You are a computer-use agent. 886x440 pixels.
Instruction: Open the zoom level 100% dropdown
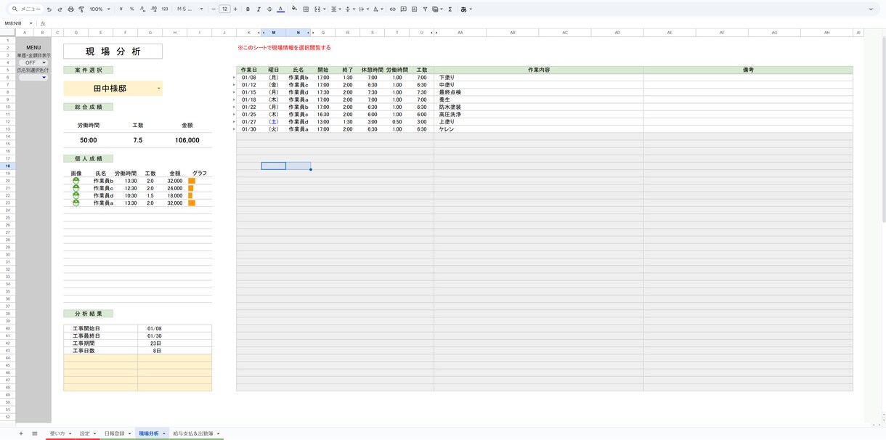99,9
